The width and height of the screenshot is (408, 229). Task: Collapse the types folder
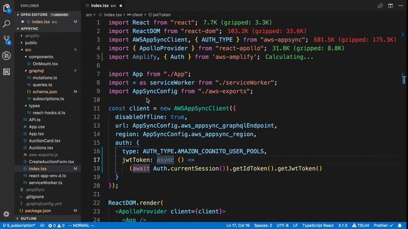[x=48, y=106]
